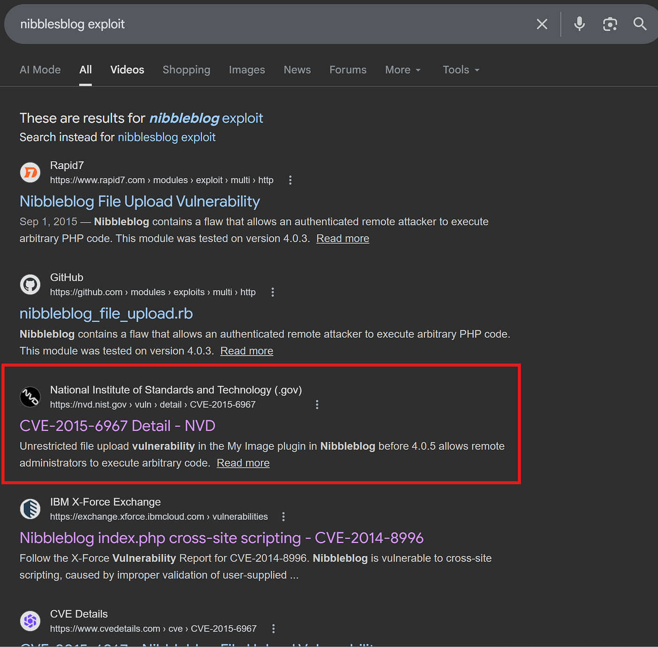Open three-dot menu for GitHub result
The height and width of the screenshot is (647, 658).
click(273, 292)
